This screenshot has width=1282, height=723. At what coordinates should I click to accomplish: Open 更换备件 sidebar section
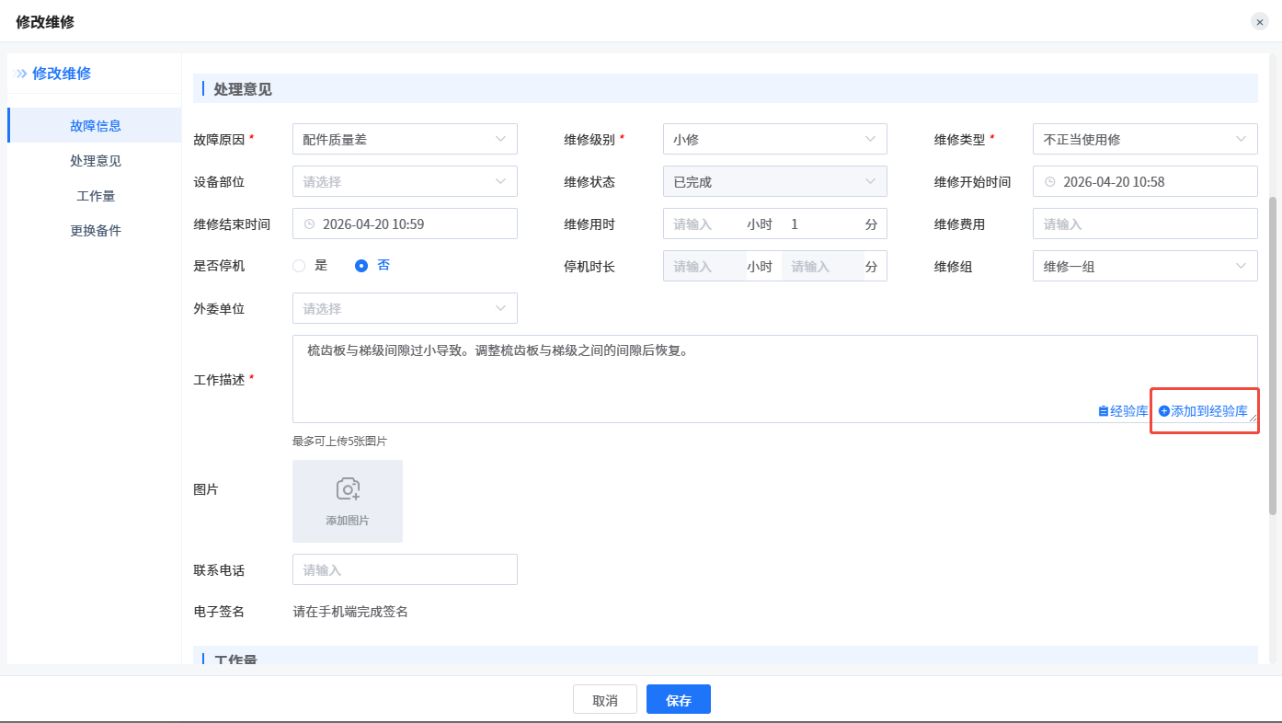[96, 230]
